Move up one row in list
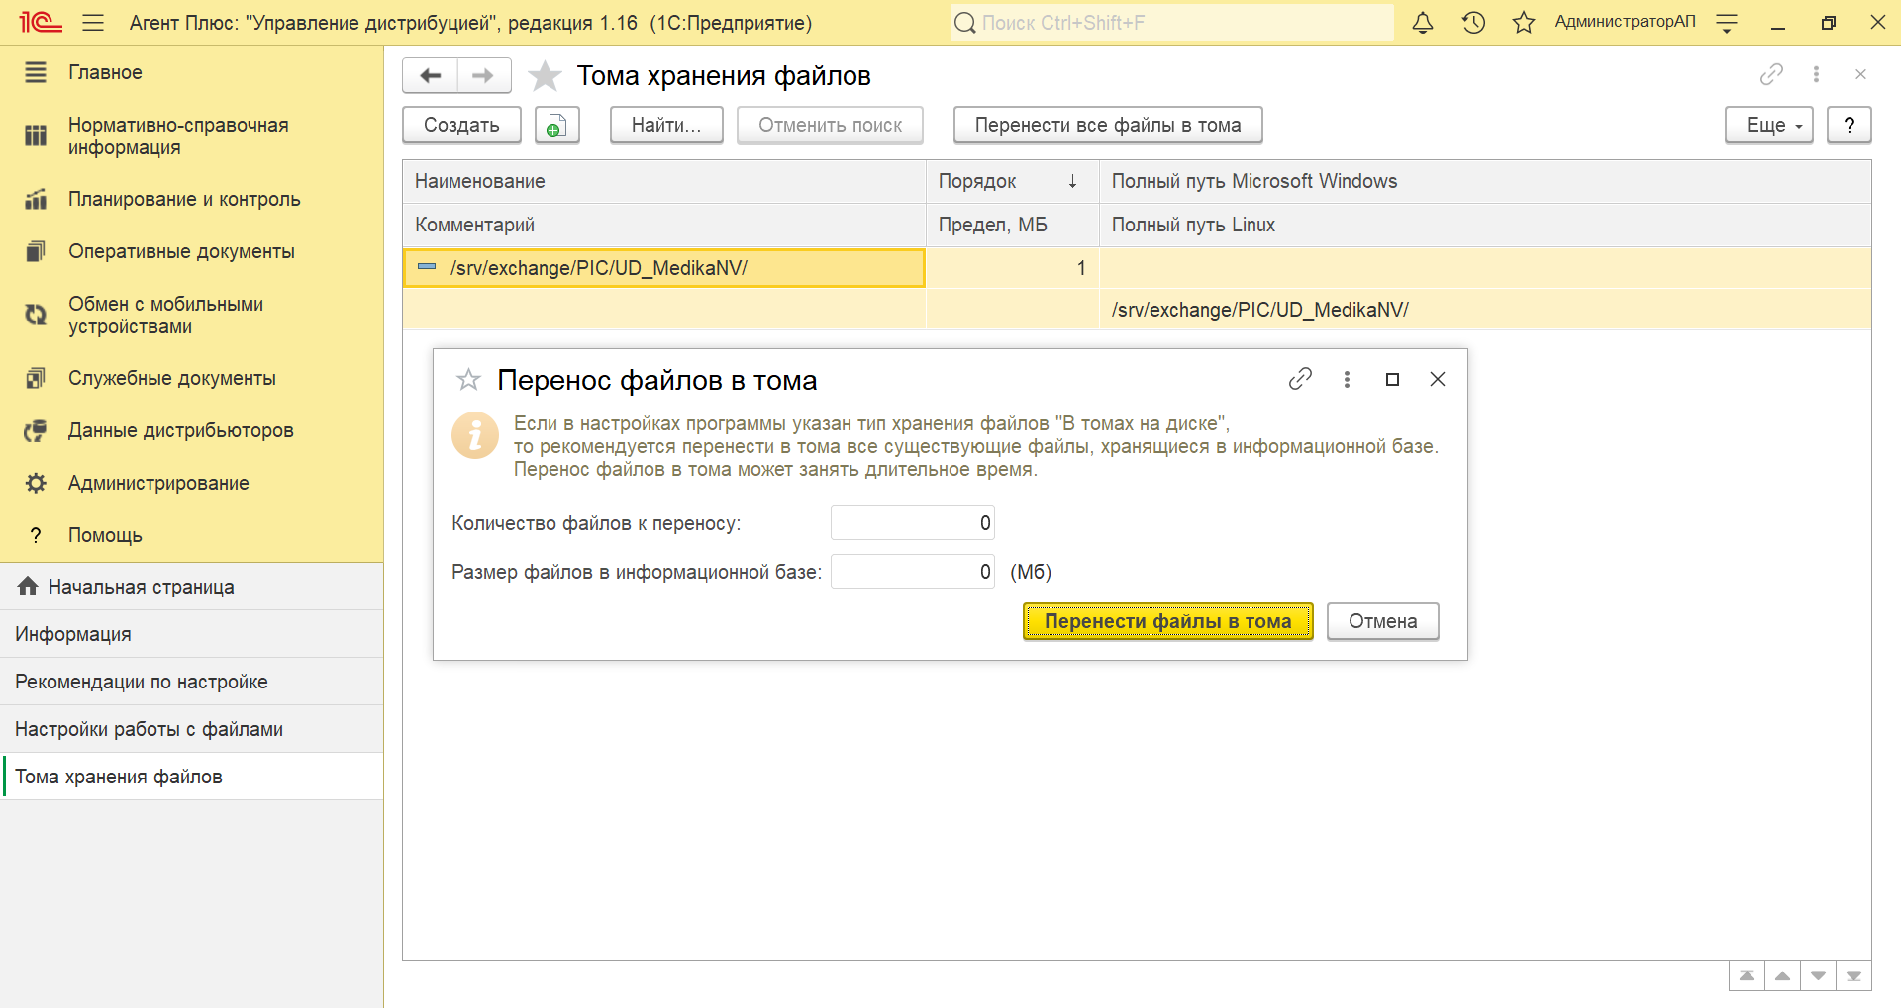Image resolution: width=1901 pixels, height=1008 pixels. click(1782, 975)
